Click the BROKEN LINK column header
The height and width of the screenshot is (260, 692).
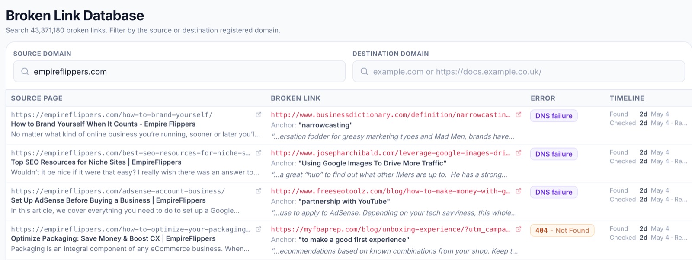click(295, 98)
